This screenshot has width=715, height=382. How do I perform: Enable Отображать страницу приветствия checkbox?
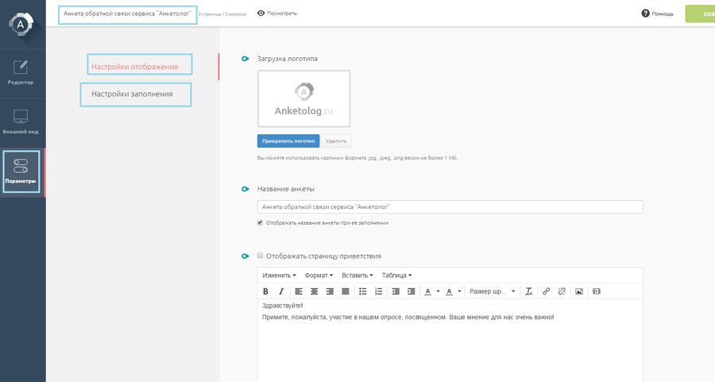tap(260, 255)
